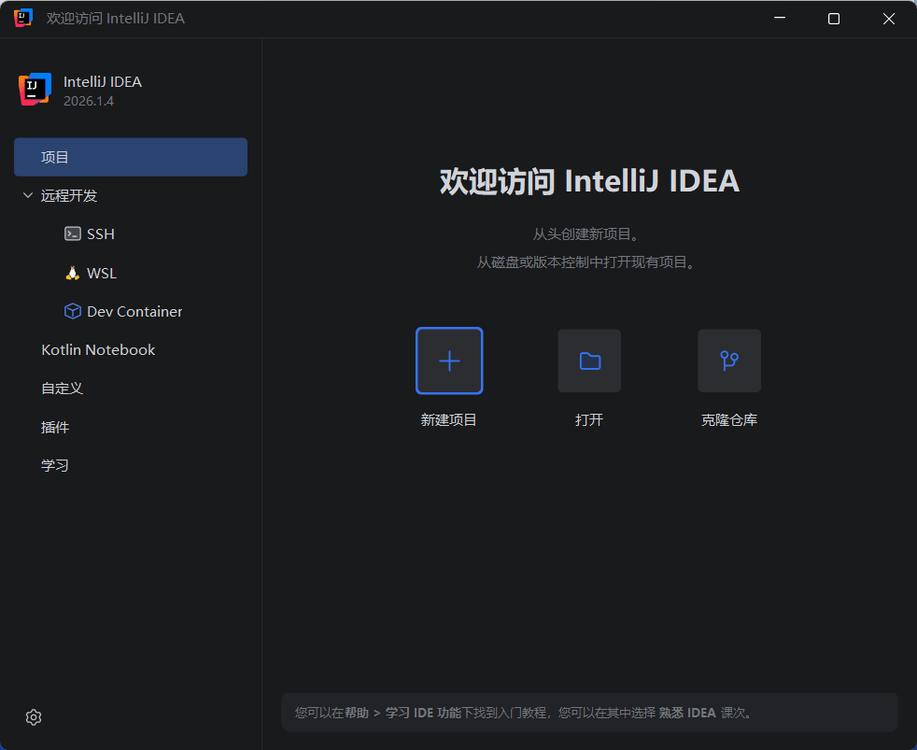Select the 项目 tab in sidebar
This screenshot has height=750, width=917.
[131, 157]
